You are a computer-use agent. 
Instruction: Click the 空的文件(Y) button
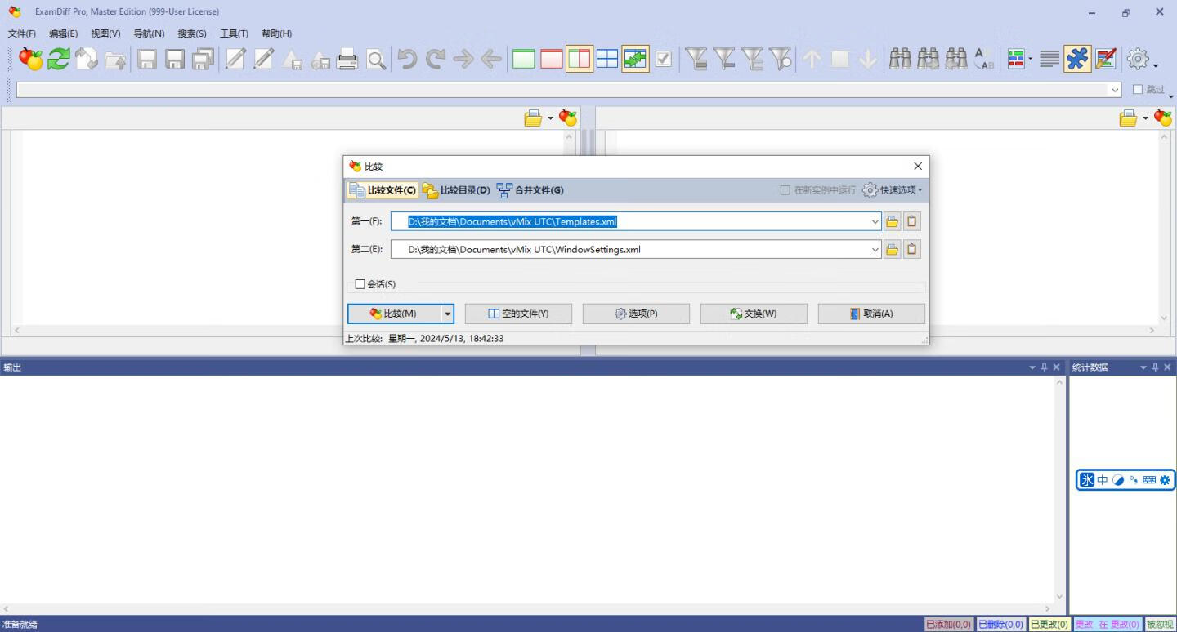pyautogui.click(x=518, y=314)
